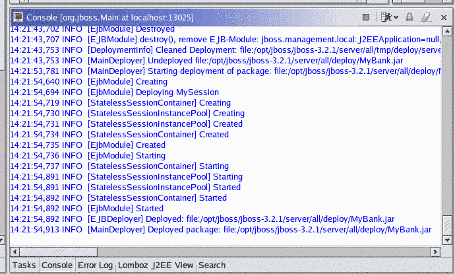Click the process list icon in console toolbar
Viewport: 455px width, 274px height.
tap(386, 17)
